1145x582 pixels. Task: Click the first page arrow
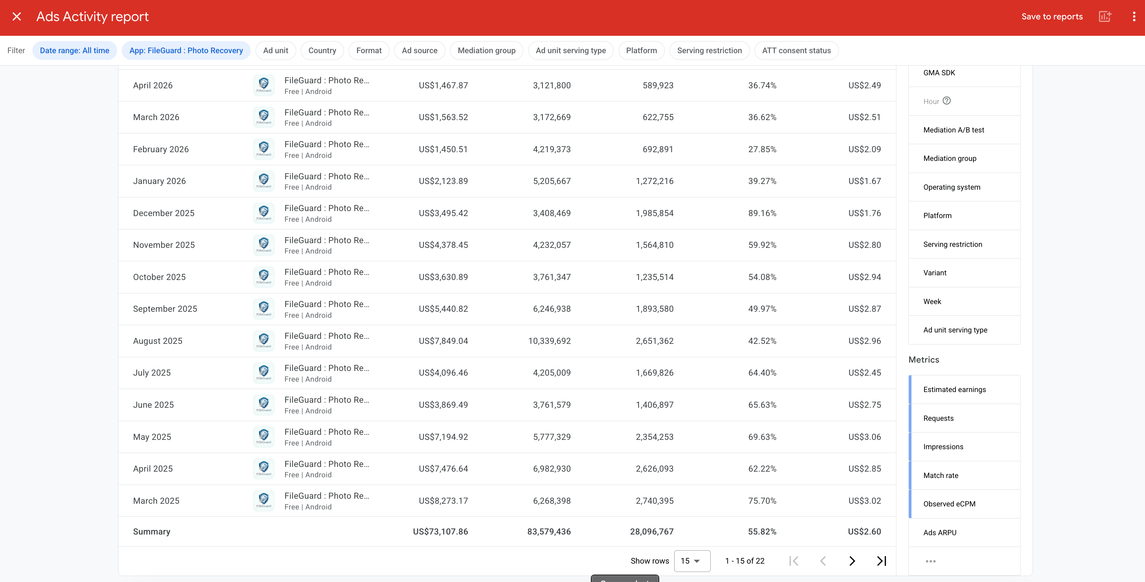(794, 561)
